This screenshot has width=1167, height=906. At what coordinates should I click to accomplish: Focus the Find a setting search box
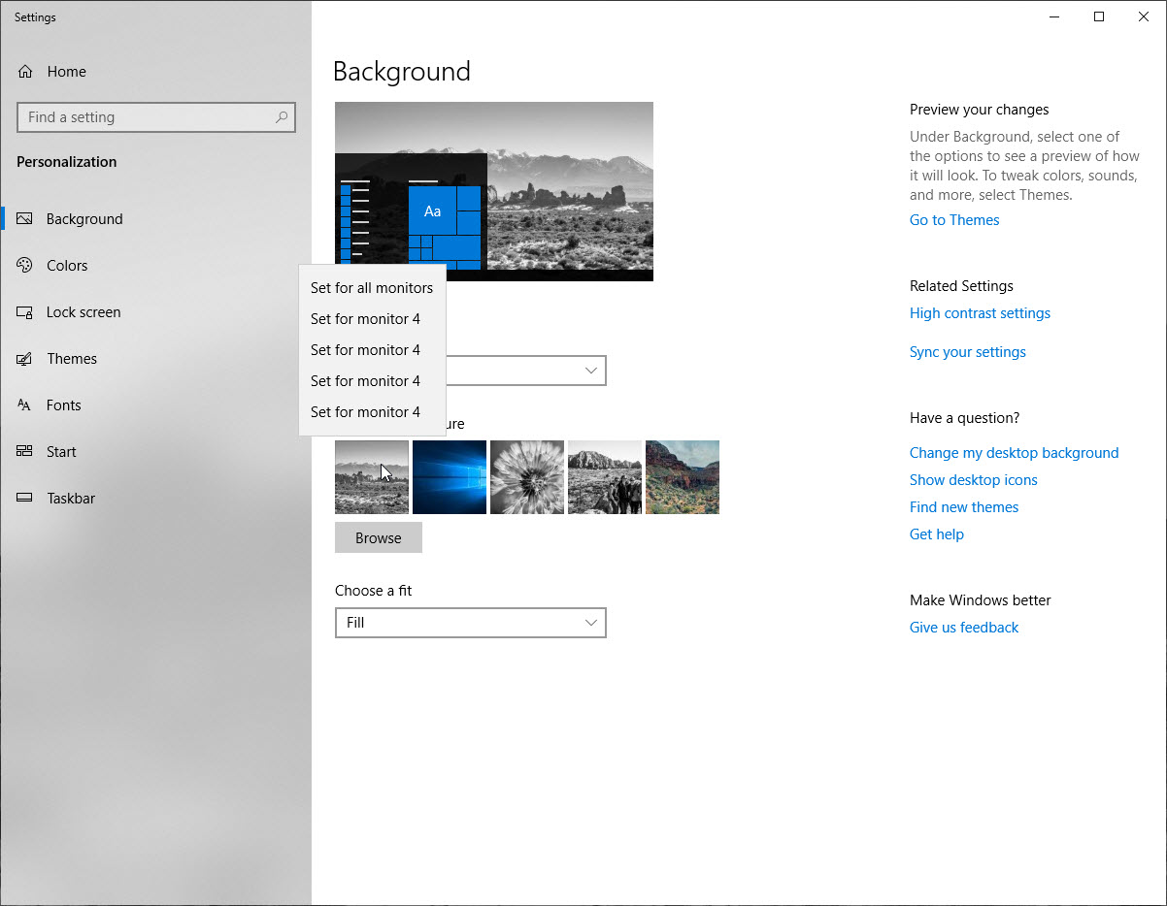click(x=146, y=117)
